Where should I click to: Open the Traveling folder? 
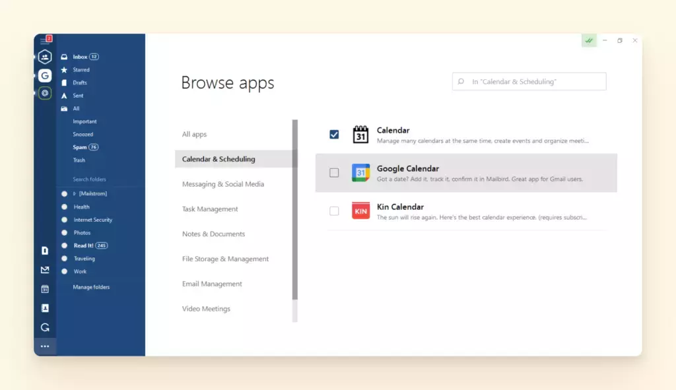pos(84,259)
